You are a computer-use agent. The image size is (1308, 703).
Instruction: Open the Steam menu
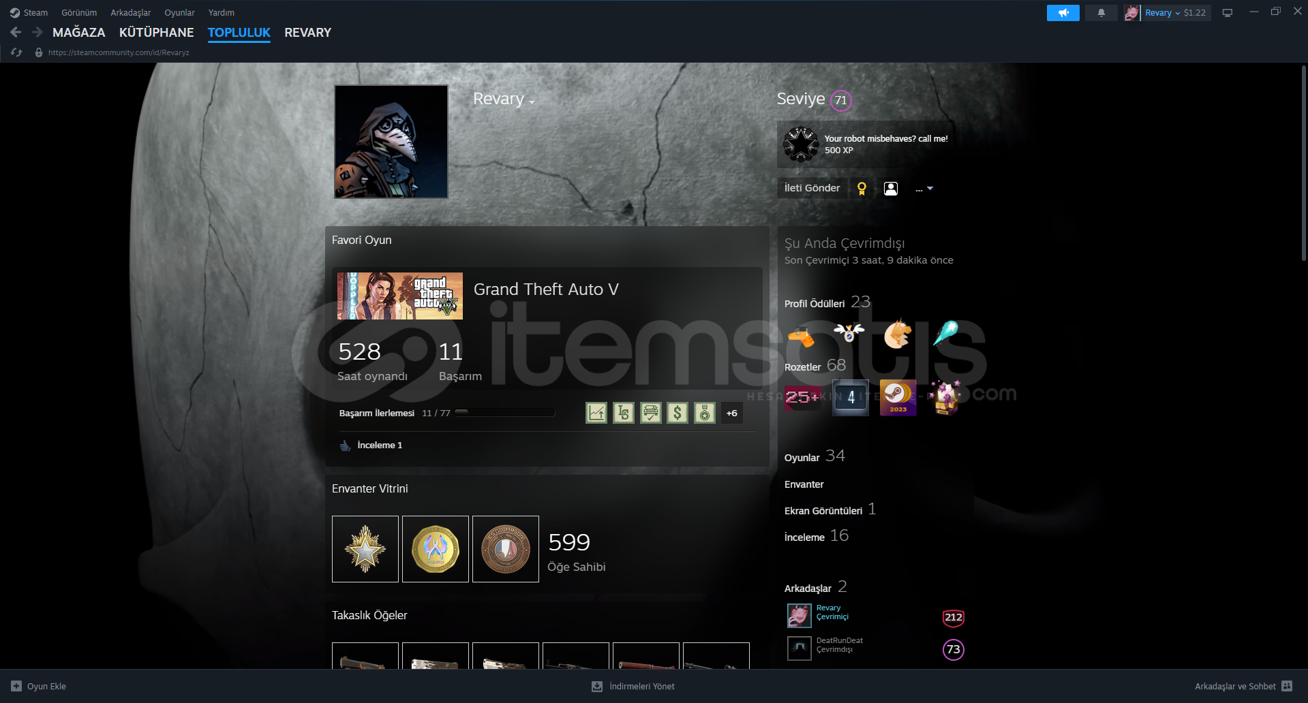(x=29, y=13)
